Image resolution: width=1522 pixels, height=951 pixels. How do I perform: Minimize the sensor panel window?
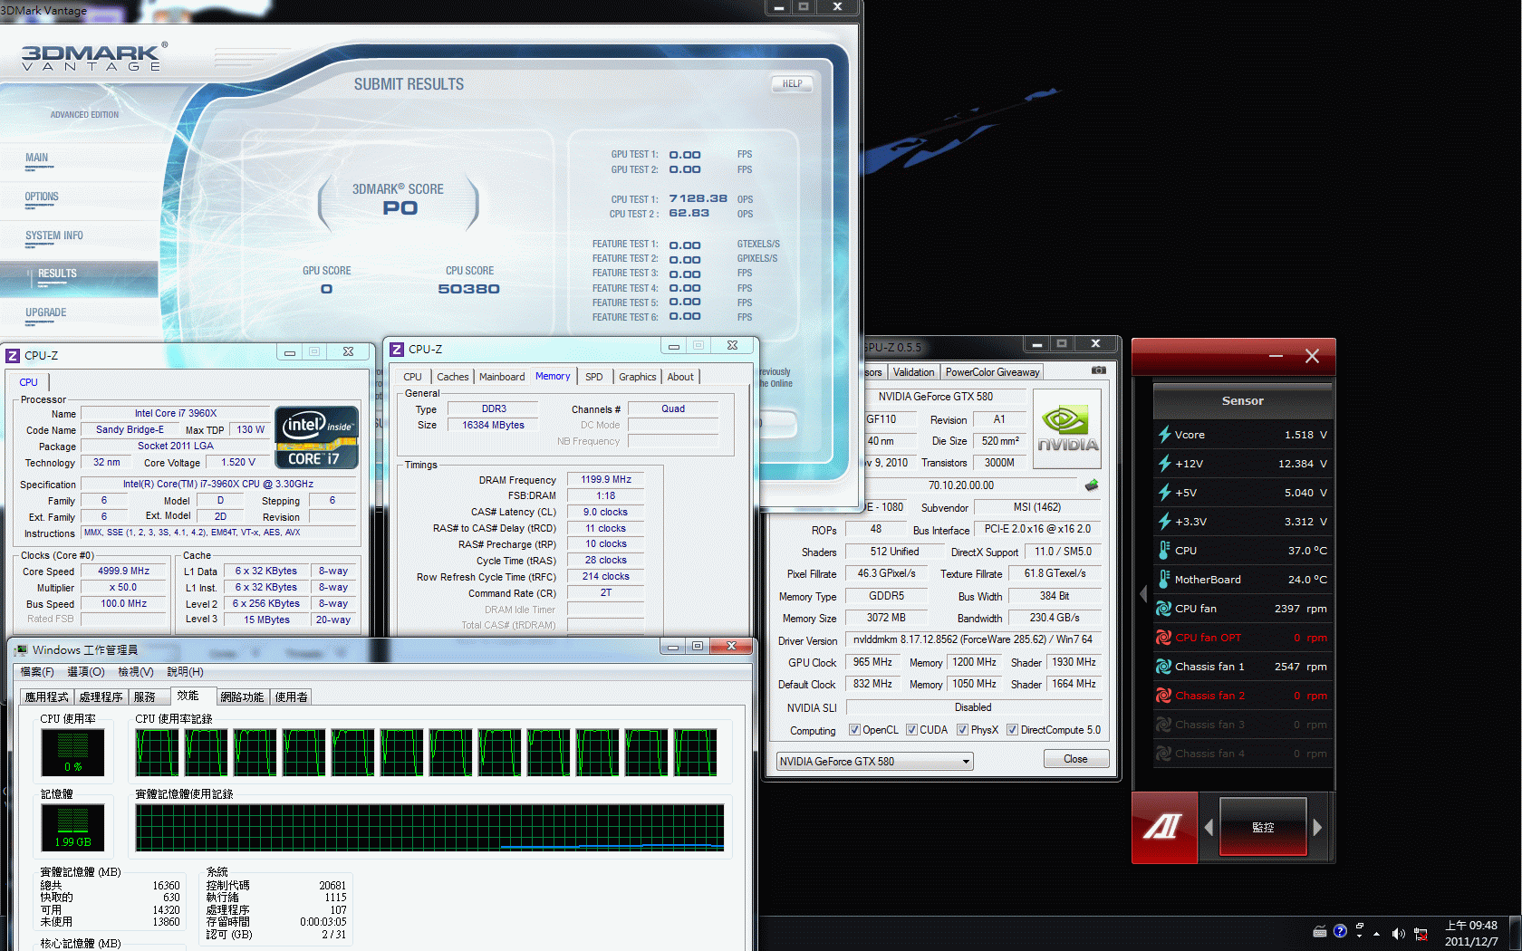point(1276,356)
